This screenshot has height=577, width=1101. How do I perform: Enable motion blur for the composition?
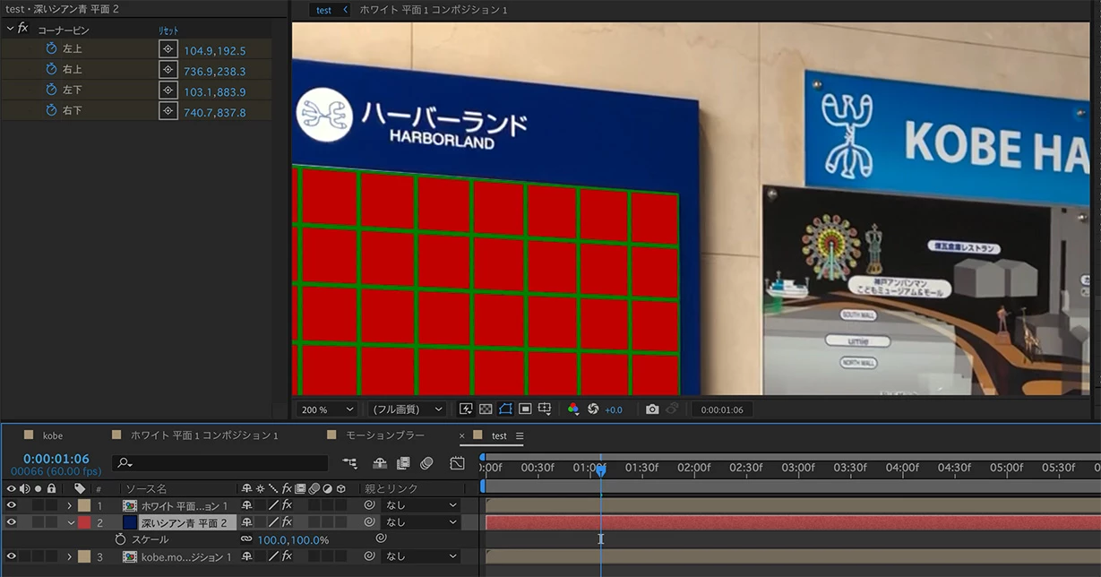(x=426, y=463)
